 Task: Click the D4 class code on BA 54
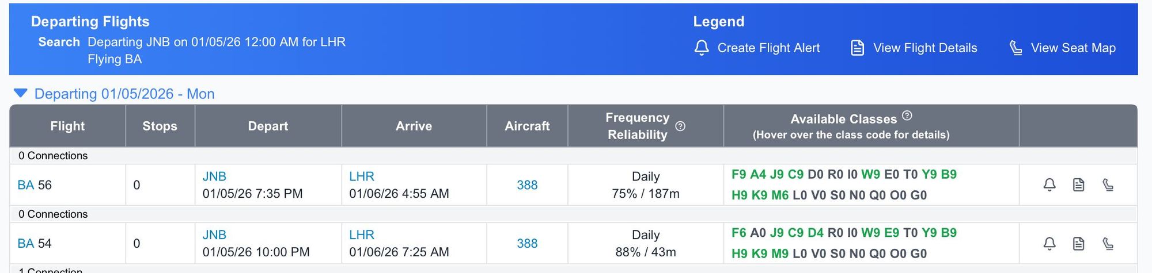click(x=815, y=233)
